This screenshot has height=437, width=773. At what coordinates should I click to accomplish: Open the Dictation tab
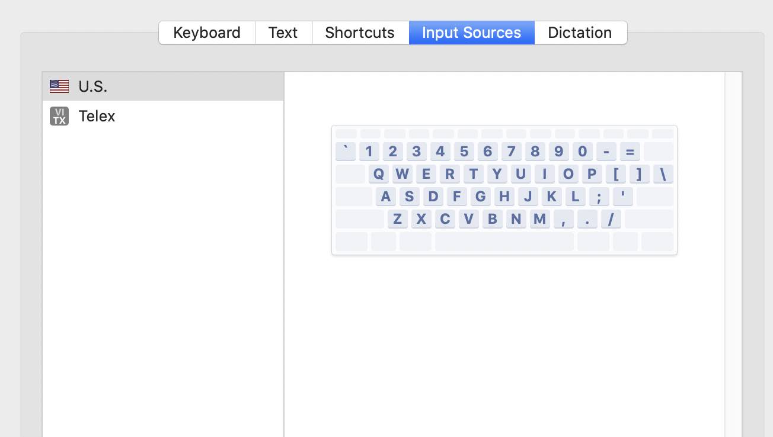click(x=580, y=33)
